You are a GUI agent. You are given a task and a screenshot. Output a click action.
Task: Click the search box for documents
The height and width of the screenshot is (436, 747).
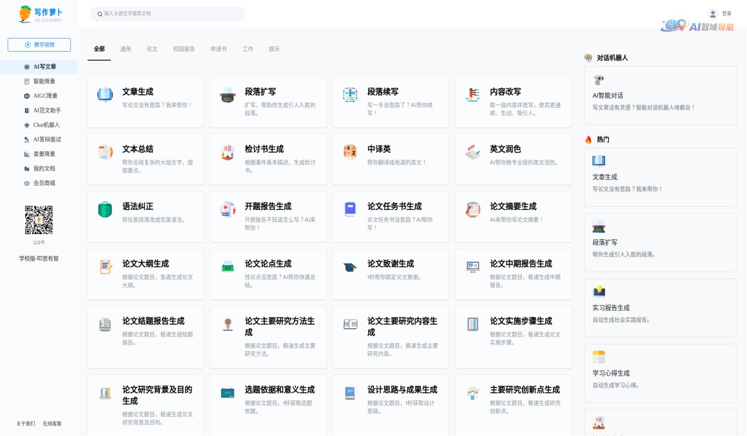tap(167, 14)
